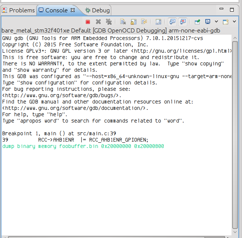The image size is (242, 238).
Task: Click the 'Type "apropos word"' line
Action: point(93,121)
